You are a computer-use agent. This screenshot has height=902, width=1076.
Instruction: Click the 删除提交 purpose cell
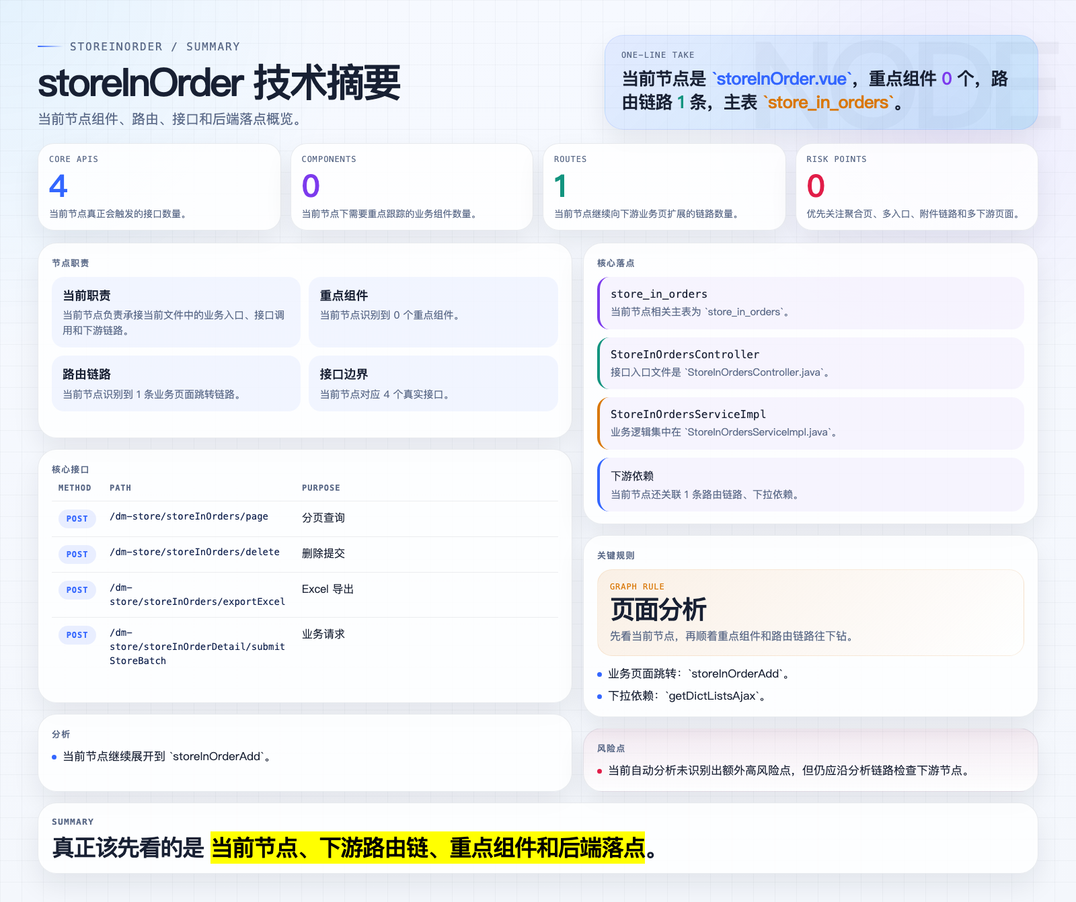323,553
